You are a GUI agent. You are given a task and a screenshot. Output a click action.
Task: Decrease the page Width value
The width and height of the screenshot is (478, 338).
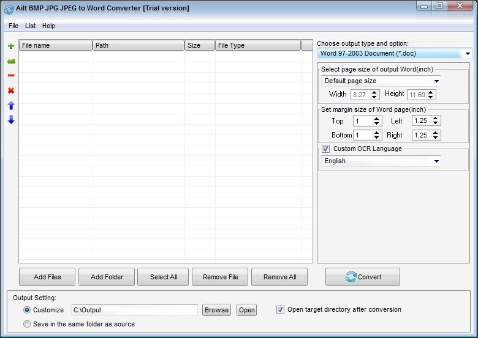click(x=374, y=97)
